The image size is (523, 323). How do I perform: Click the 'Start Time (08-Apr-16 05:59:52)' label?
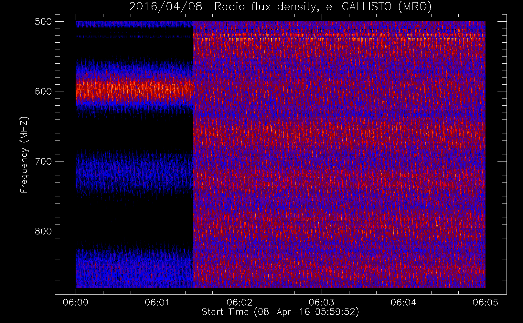280,312
